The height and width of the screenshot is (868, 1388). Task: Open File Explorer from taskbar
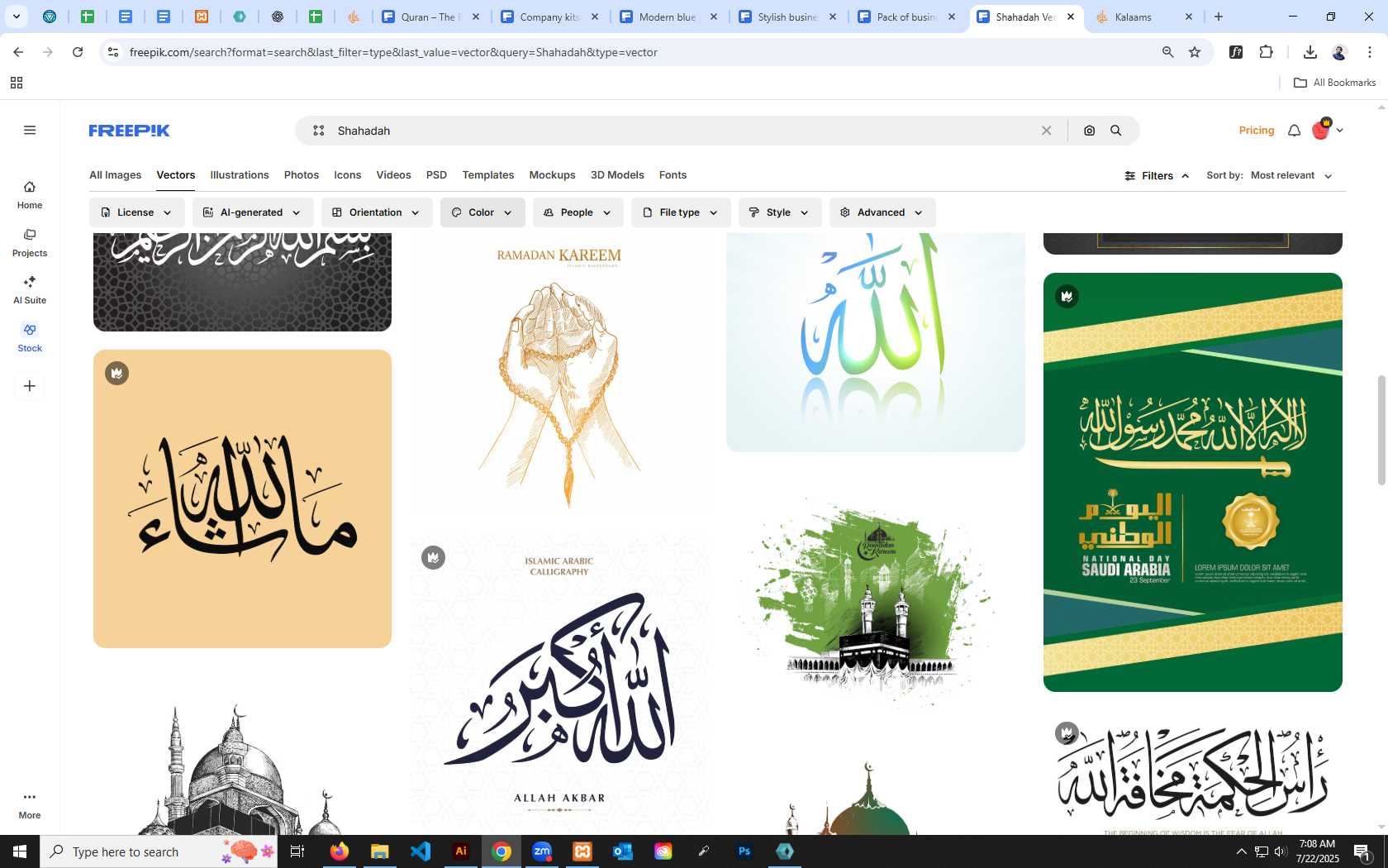point(380,851)
